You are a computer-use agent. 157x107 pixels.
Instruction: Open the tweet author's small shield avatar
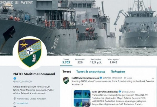coord(66,81)
